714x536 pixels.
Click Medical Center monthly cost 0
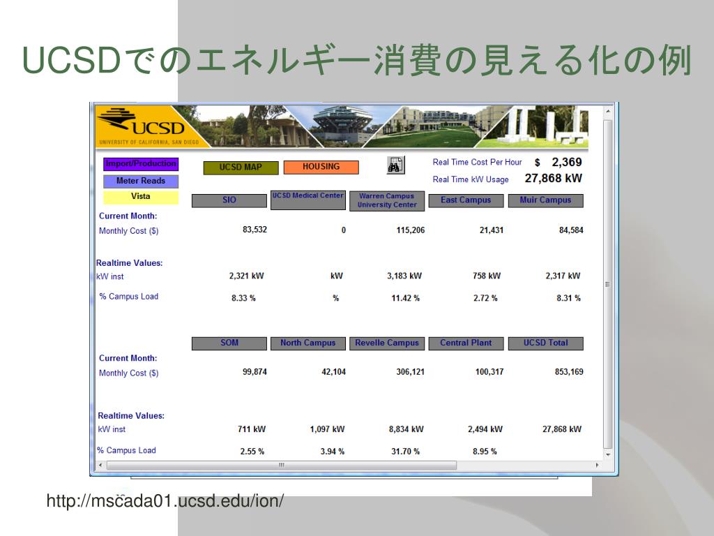tap(344, 230)
